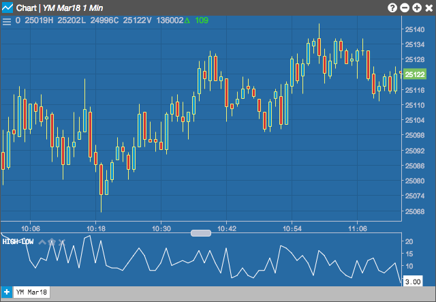Close the chart window with the X

pyautogui.click(x=429, y=7)
